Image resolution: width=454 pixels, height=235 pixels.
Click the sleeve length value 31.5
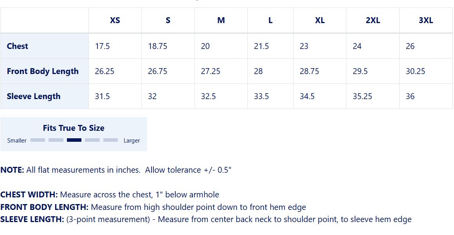point(102,96)
